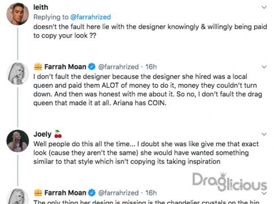Click the verified badge on first Farrah Moan tweet

(x=92, y=67)
